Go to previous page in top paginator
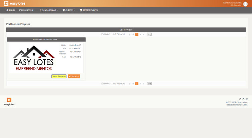This screenshot has height=138, width=252. point(133,34)
